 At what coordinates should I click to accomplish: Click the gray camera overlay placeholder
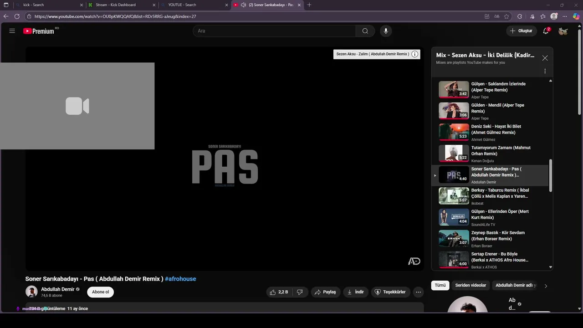tap(77, 106)
